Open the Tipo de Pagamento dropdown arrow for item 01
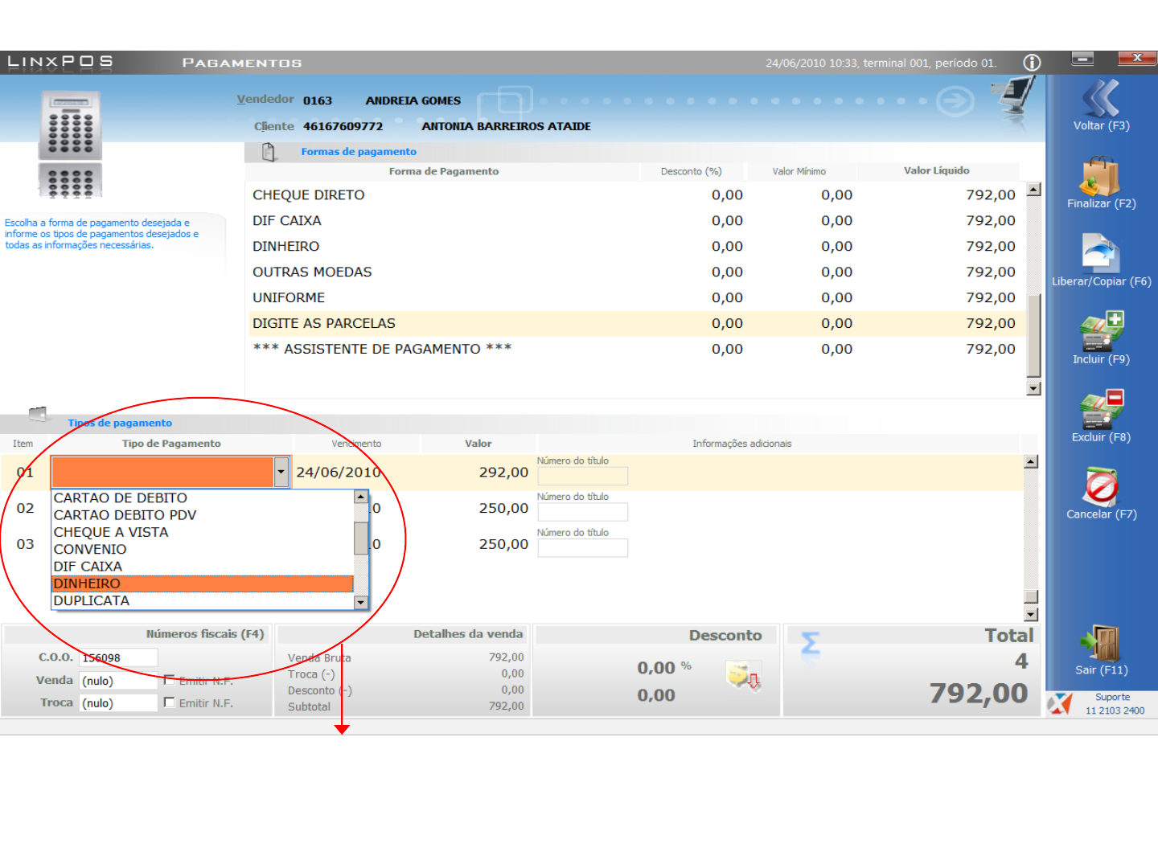The width and height of the screenshot is (1158, 868). (x=281, y=472)
